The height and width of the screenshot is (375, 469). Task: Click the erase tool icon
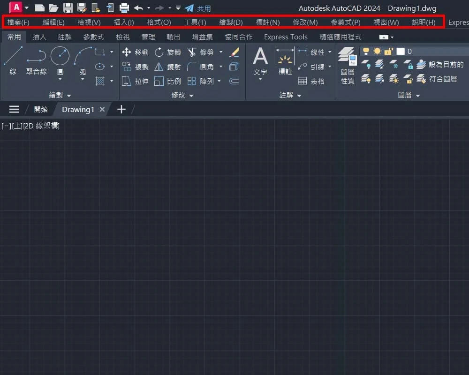coord(234,52)
